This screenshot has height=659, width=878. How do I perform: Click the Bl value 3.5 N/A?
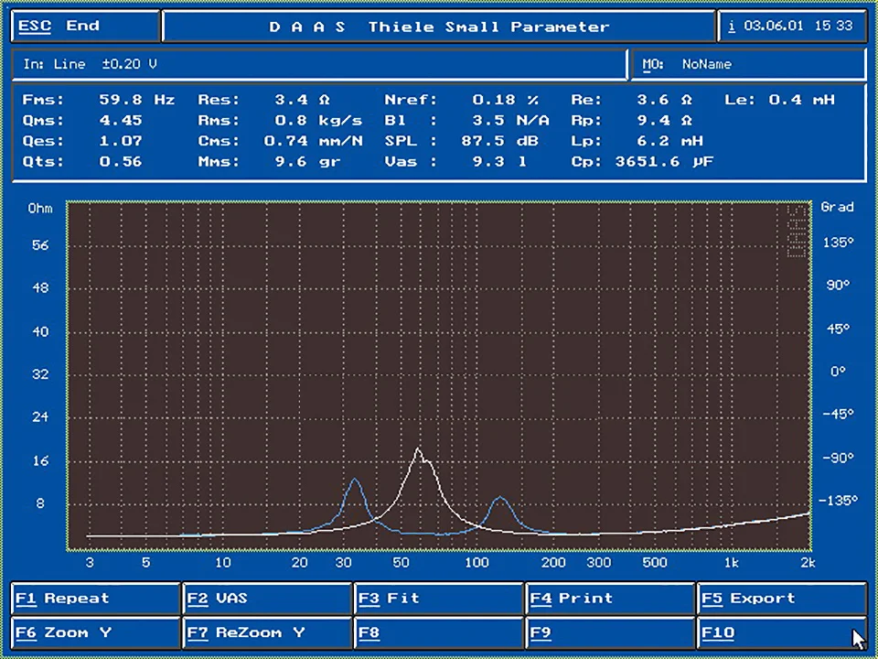coord(510,121)
